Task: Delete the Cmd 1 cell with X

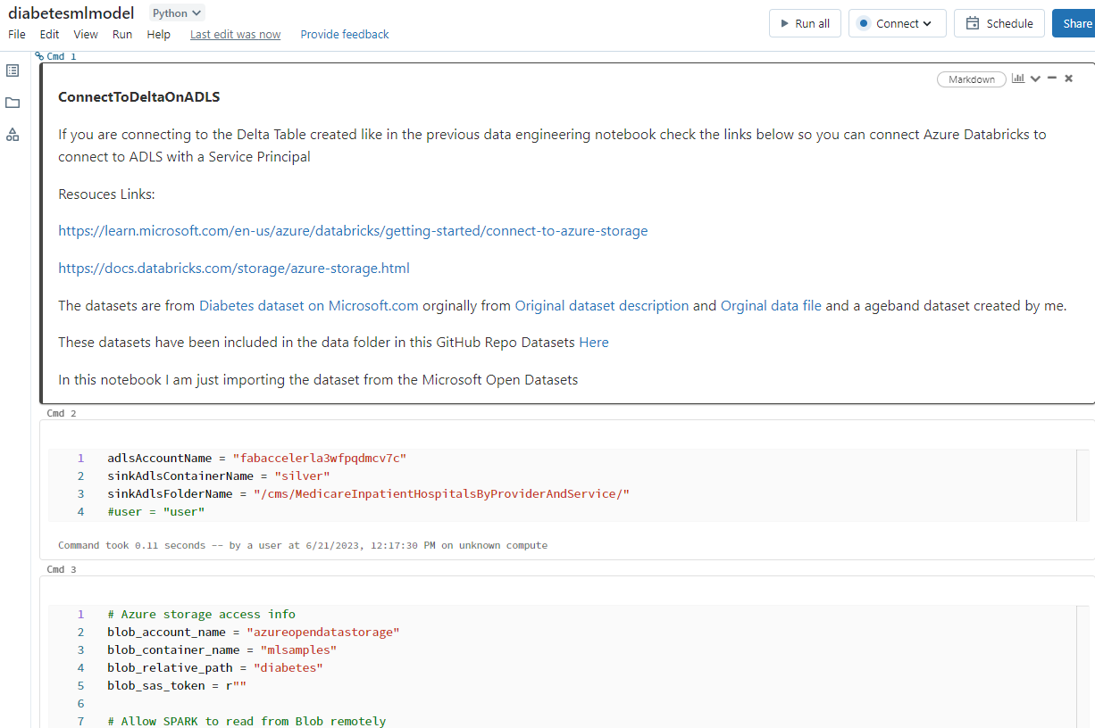Action: 1068,79
